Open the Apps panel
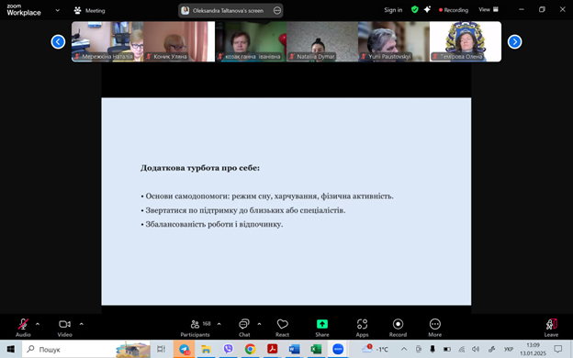 (362, 328)
